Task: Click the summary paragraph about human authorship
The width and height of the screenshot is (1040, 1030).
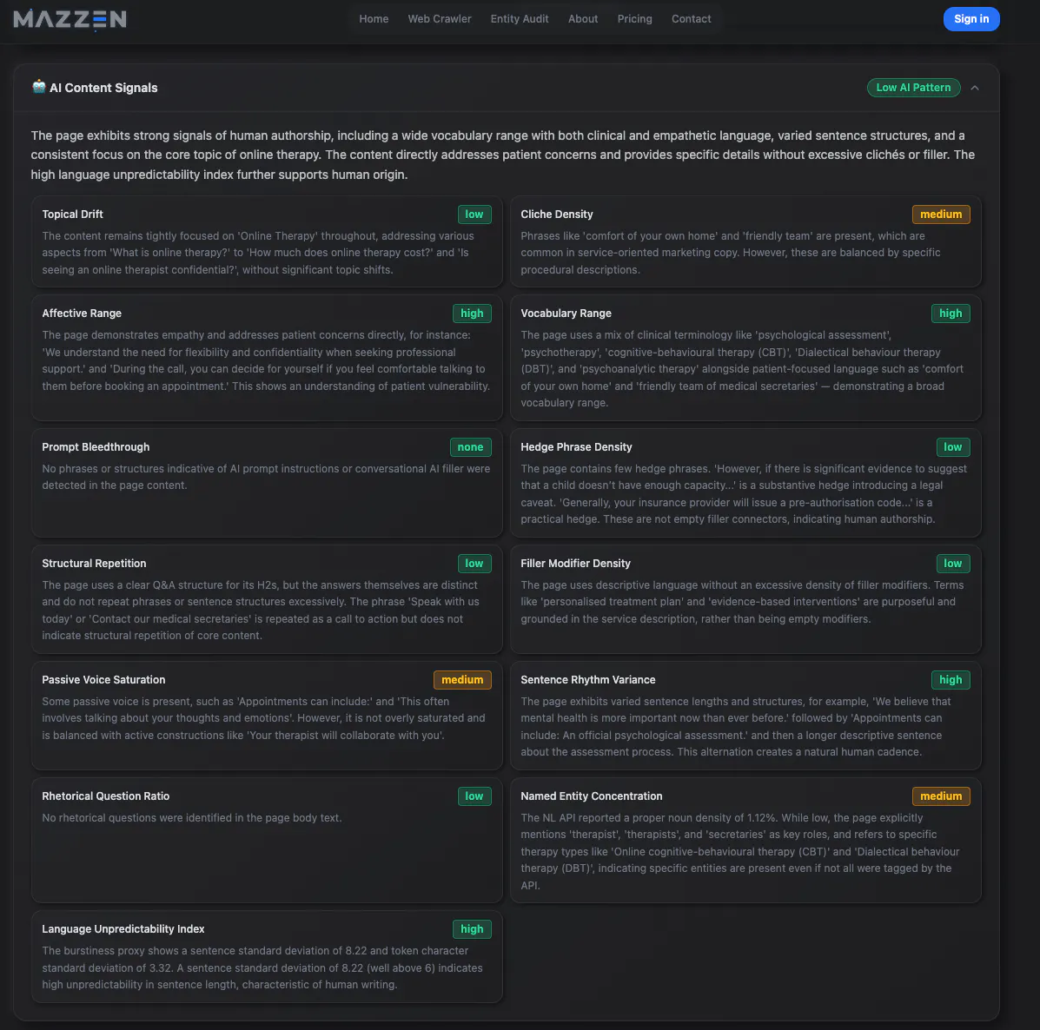Action: pos(502,155)
